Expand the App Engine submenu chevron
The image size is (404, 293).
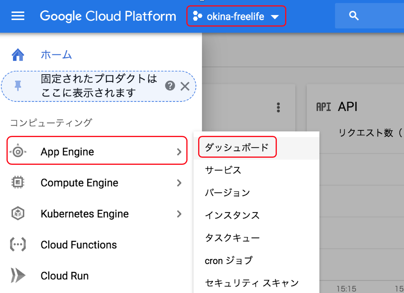[x=179, y=152]
